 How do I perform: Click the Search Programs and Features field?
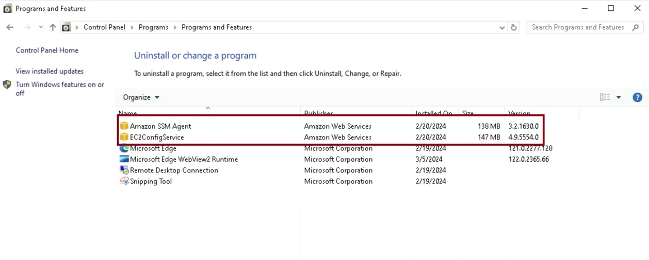click(x=578, y=27)
